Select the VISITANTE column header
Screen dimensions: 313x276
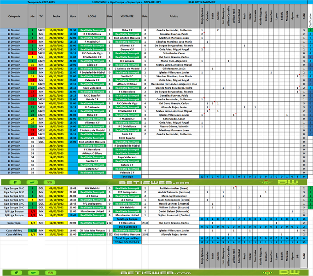127,16
